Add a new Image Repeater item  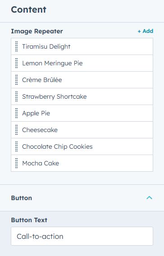tap(146, 31)
